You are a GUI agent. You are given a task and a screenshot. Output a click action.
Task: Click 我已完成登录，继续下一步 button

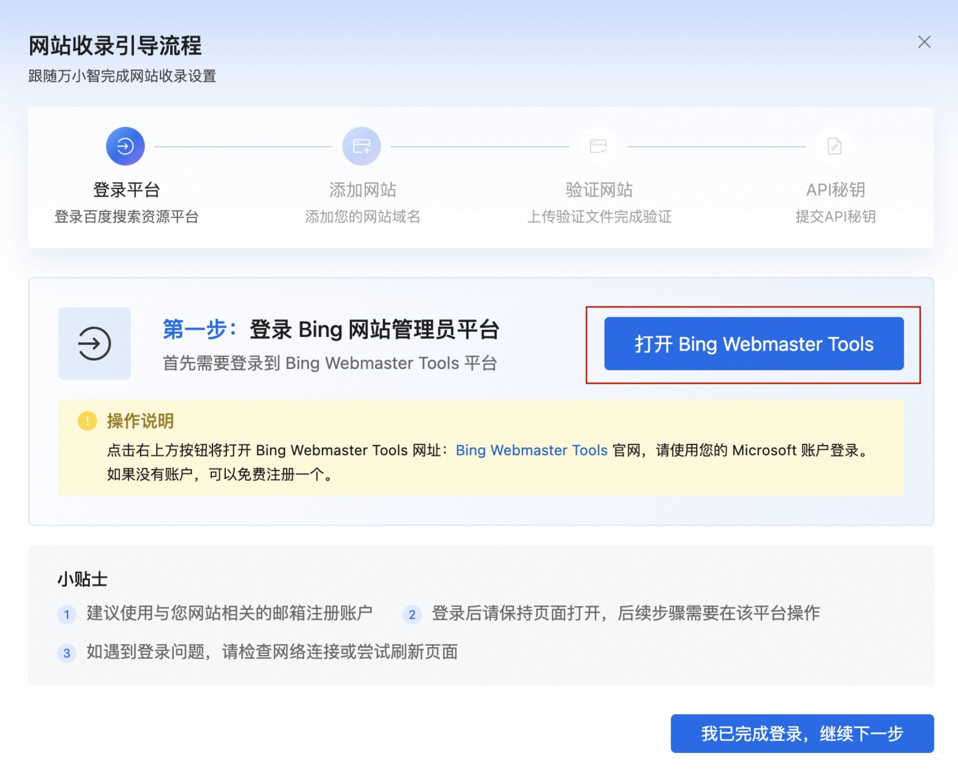802,734
